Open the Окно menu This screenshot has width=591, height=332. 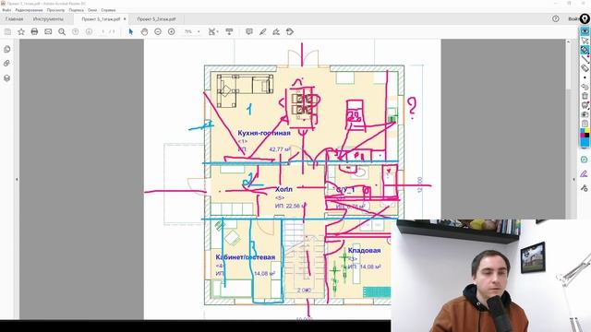coord(92,10)
